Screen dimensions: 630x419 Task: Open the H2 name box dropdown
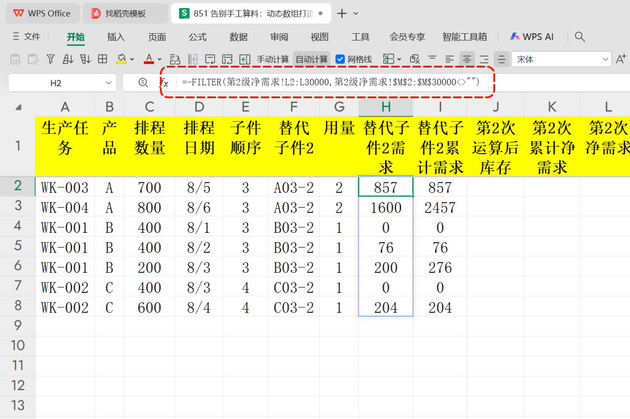pos(108,83)
